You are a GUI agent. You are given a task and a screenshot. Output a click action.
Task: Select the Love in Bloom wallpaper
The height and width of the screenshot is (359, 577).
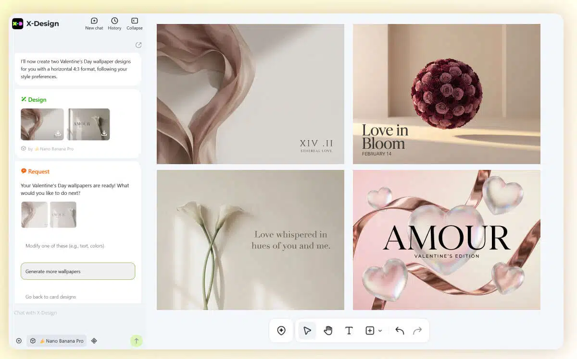pos(446,94)
